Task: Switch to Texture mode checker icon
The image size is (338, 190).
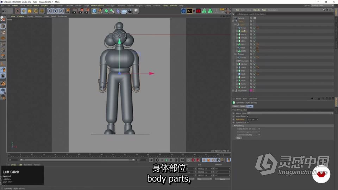Action: (x=3, y=32)
